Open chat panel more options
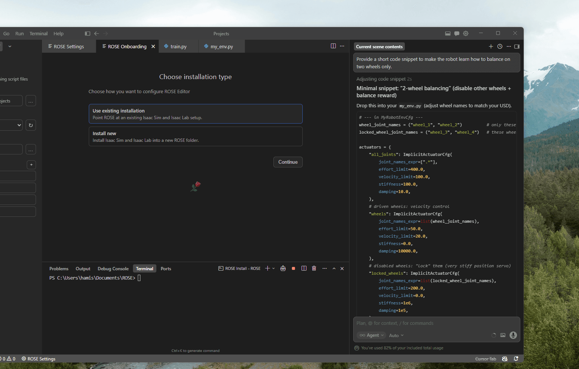The height and width of the screenshot is (369, 579). point(509,46)
